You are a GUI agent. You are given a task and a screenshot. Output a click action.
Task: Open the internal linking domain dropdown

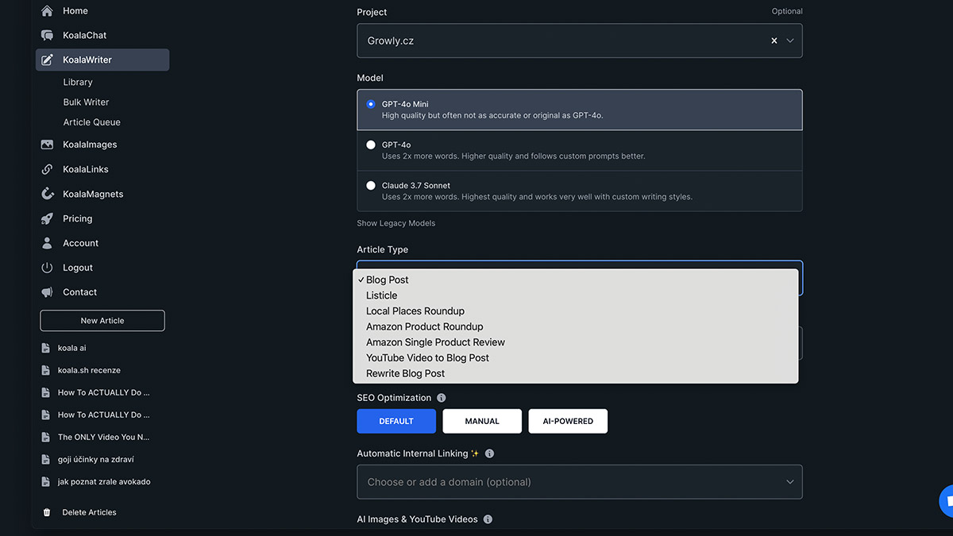580,482
